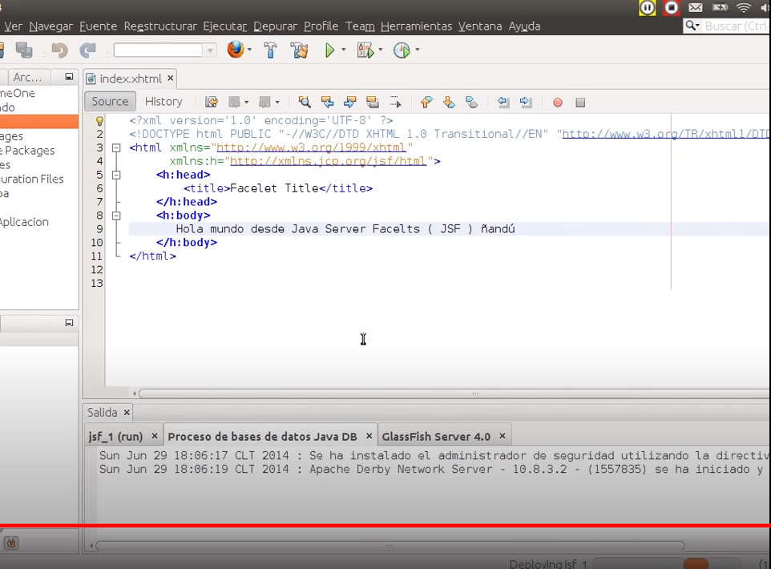The height and width of the screenshot is (569, 771).
Task: Close the index.xhtml tab
Action: pos(170,79)
